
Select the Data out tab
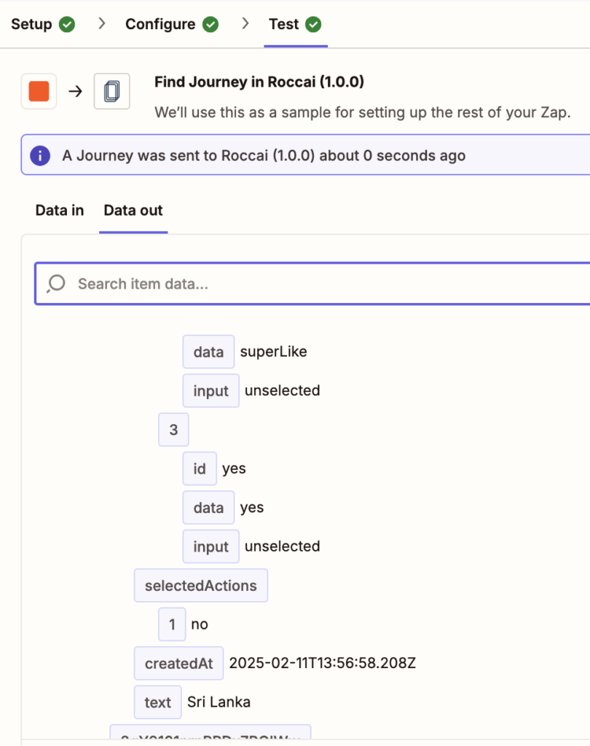click(x=133, y=211)
